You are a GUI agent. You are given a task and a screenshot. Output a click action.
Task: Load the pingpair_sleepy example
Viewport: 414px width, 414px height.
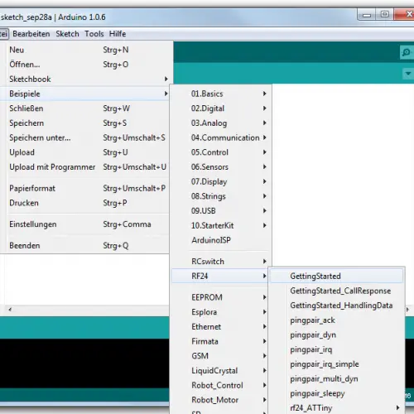coord(336,393)
